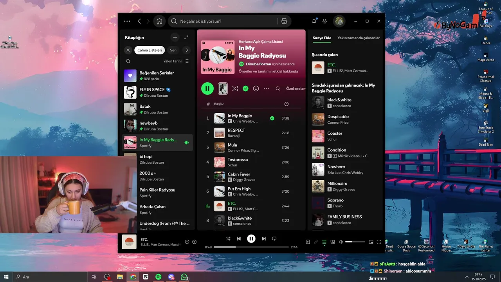Play the RESPECT track row
This screenshot has height=282, width=501.
251,133
